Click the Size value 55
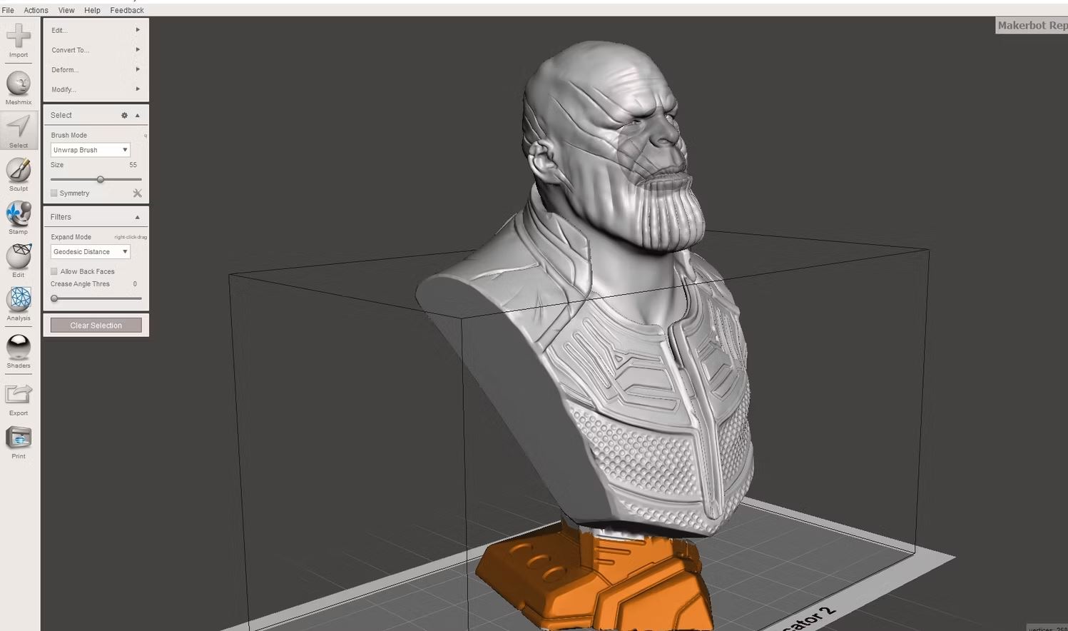The height and width of the screenshot is (631, 1068). (133, 165)
